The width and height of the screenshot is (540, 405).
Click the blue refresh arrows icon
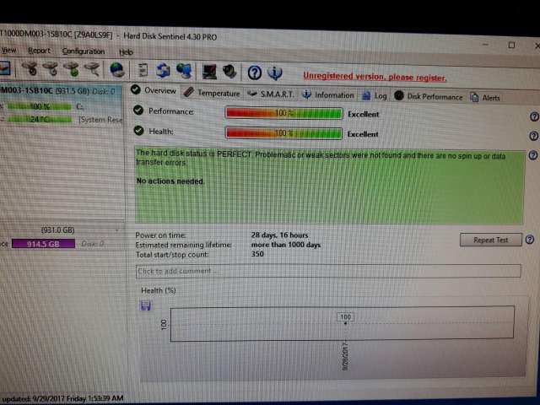[163, 70]
